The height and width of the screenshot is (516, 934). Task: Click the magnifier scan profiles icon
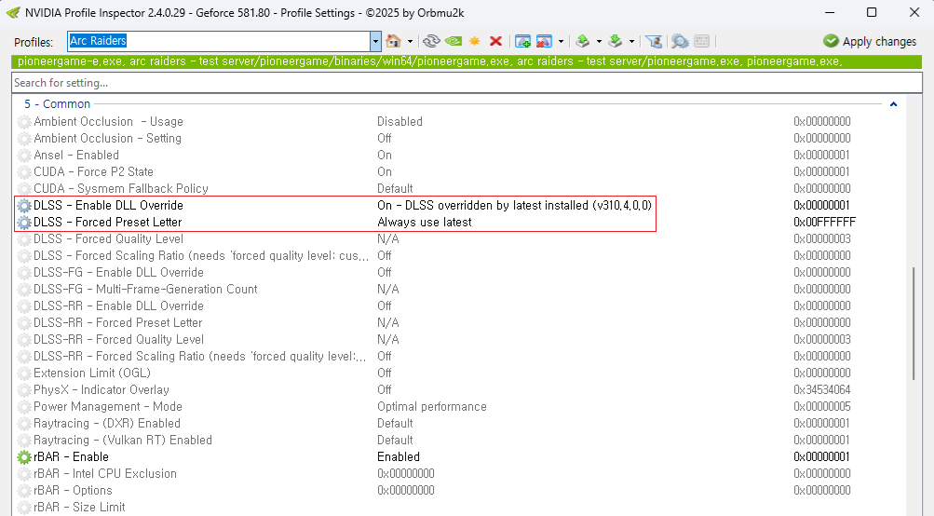tap(680, 41)
